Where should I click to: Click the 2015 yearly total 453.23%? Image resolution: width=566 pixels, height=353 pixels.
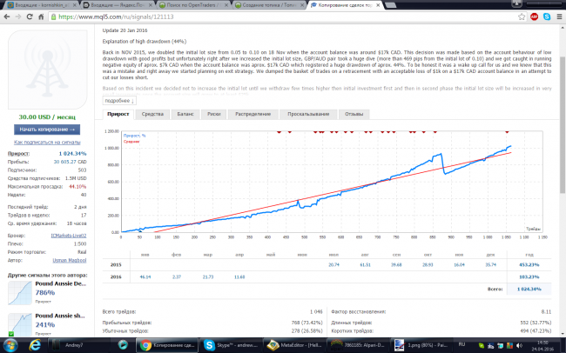coord(529,264)
